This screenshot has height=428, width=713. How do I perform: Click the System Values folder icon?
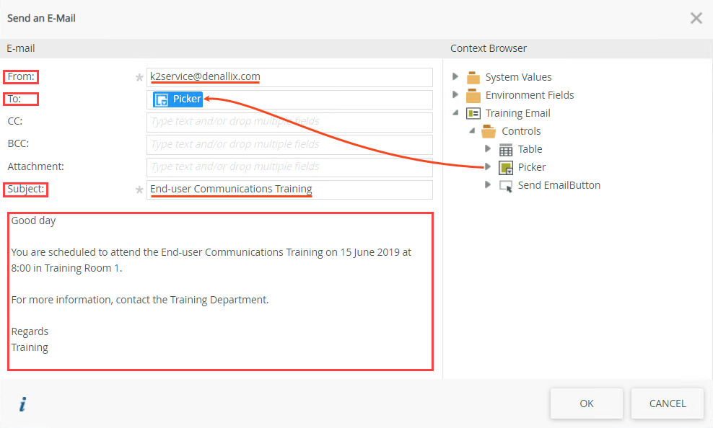click(x=472, y=76)
